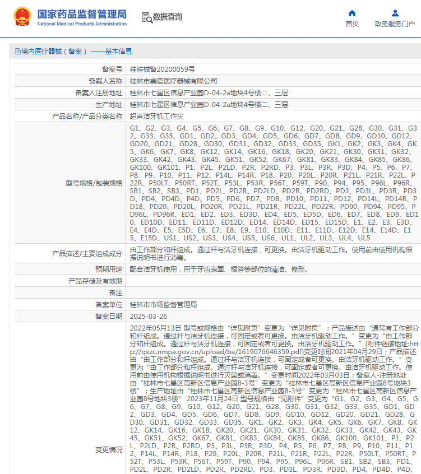This screenshot has width=421, height=474.
Task: Click the 预期用途 label
Action: (109, 269)
